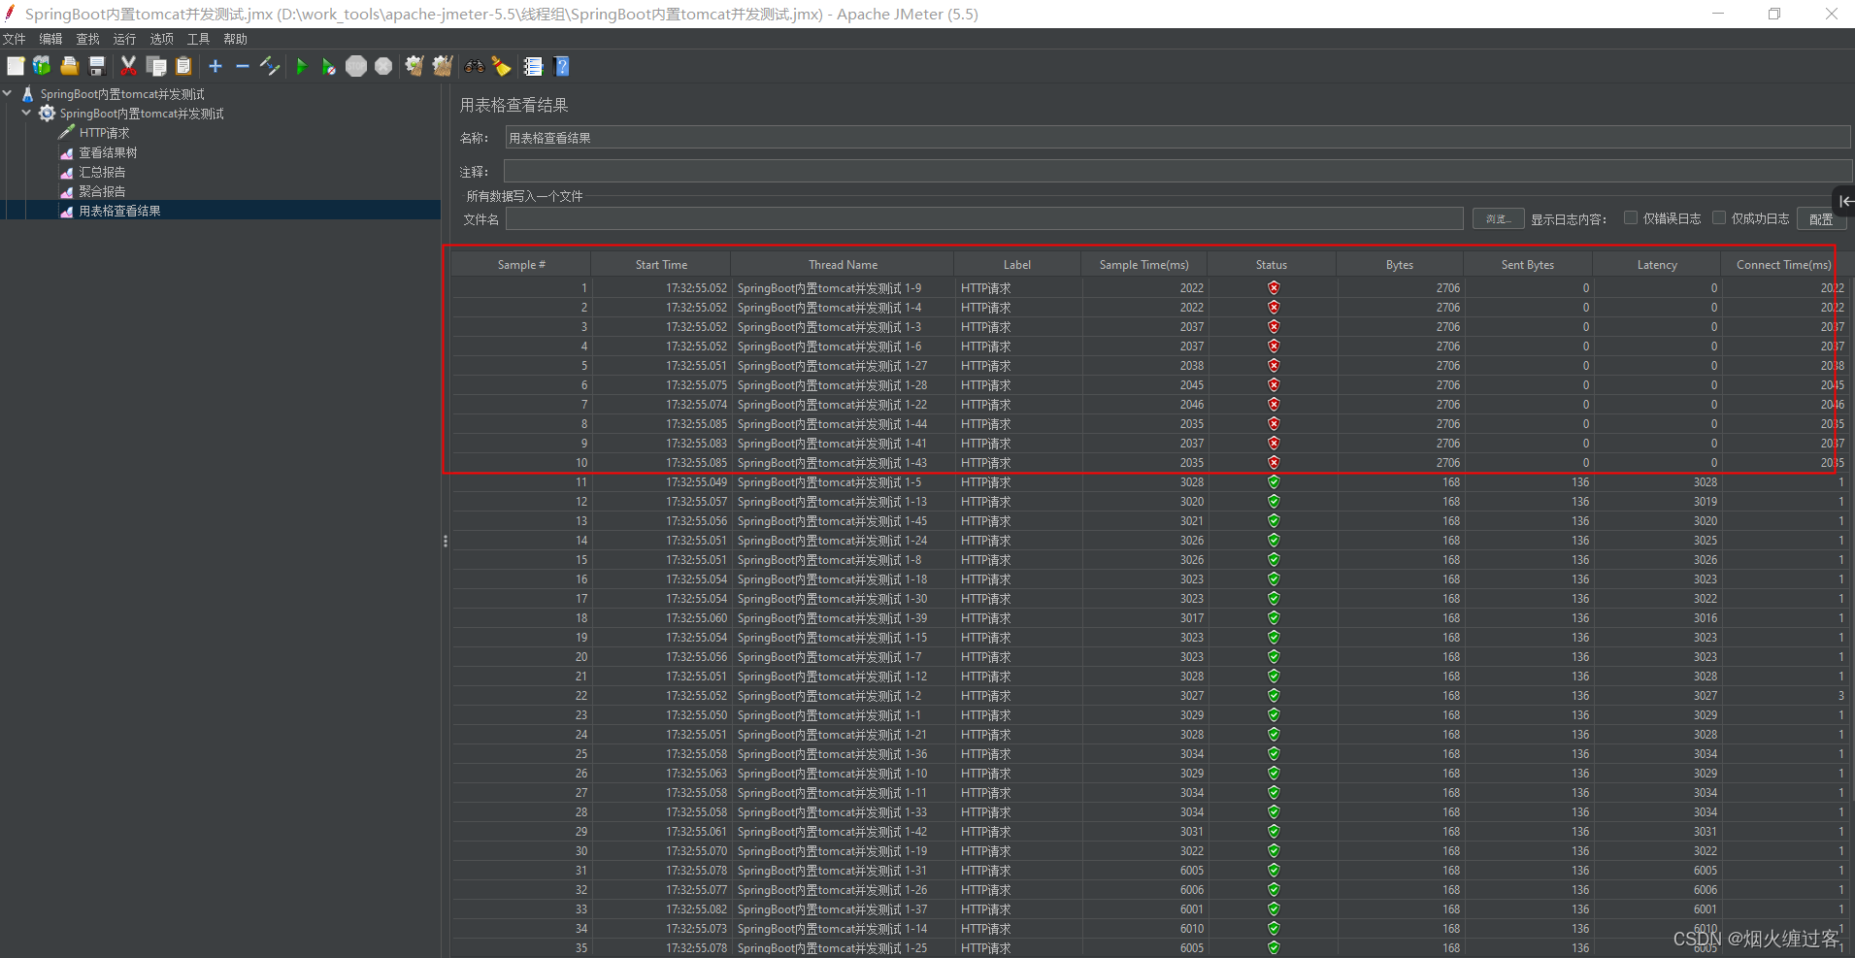Open the Templates toolbar icon

click(x=42, y=66)
